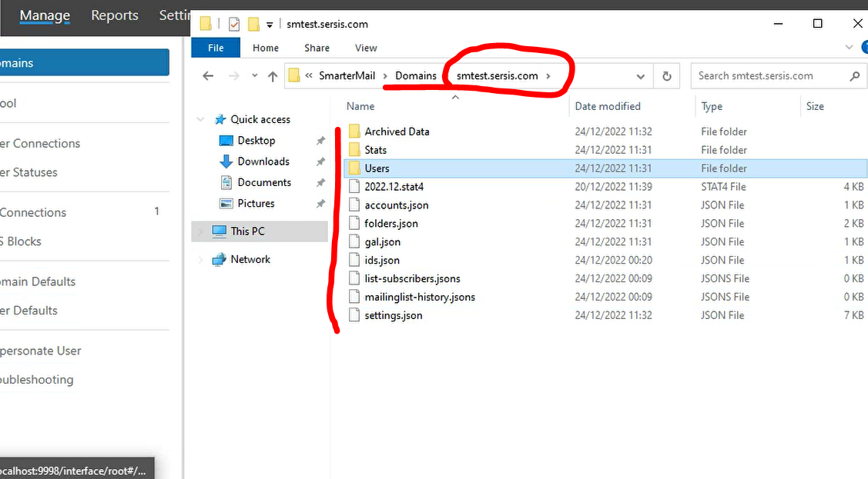Click the Desktop icon in navigation pane
Screen dimensions: 868x479
pos(226,141)
